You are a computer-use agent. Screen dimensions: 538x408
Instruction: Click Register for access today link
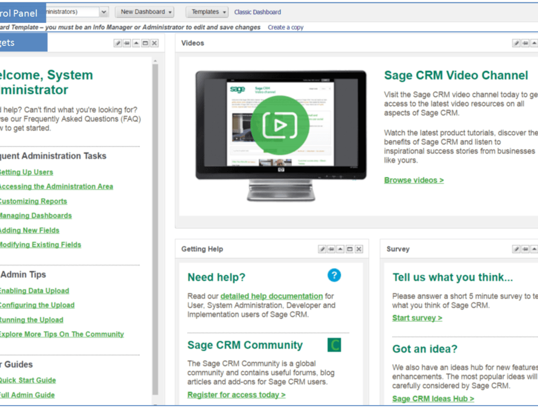coord(236,395)
